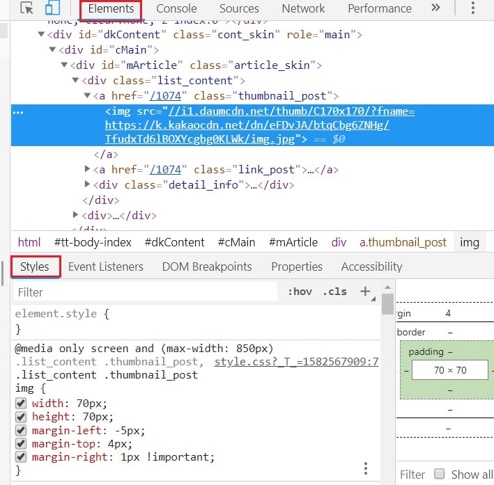
Task: Select a.thumbnail_post in the breadcrumb
Action: pos(403,242)
